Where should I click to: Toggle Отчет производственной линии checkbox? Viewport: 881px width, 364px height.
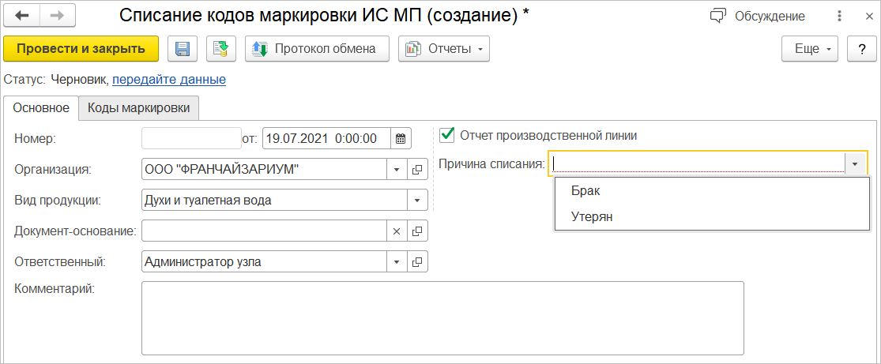point(448,135)
